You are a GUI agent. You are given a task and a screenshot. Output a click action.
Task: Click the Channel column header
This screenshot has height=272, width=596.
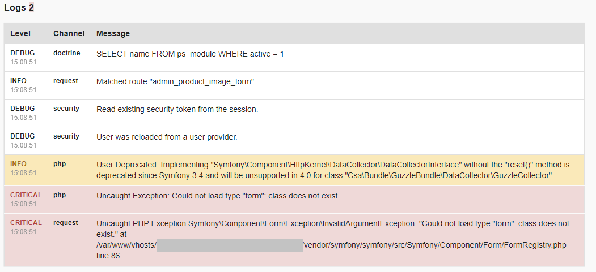pos(69,33)
